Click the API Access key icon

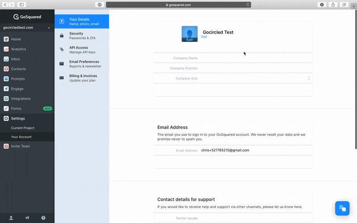pyautogui.click(x=62, y=50)
